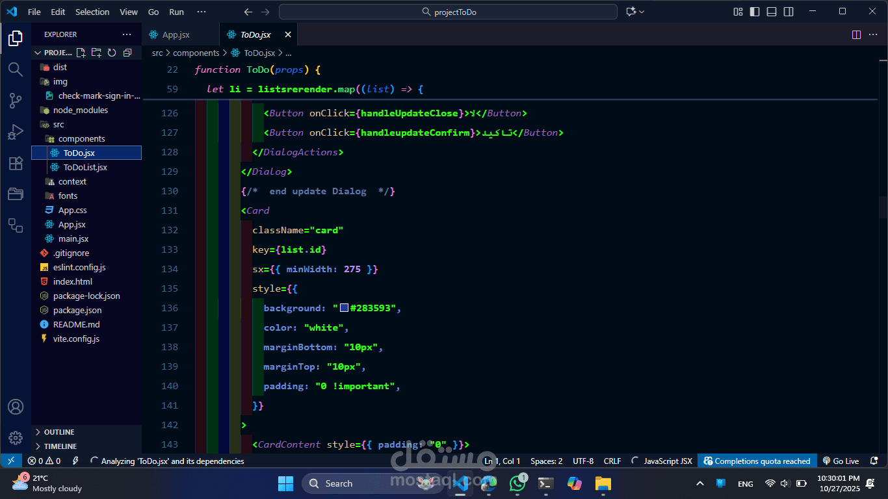Viewport: 888px width, 499px height.
Task: Toggle the secondary side bar layout button
Action: [789, 12]
